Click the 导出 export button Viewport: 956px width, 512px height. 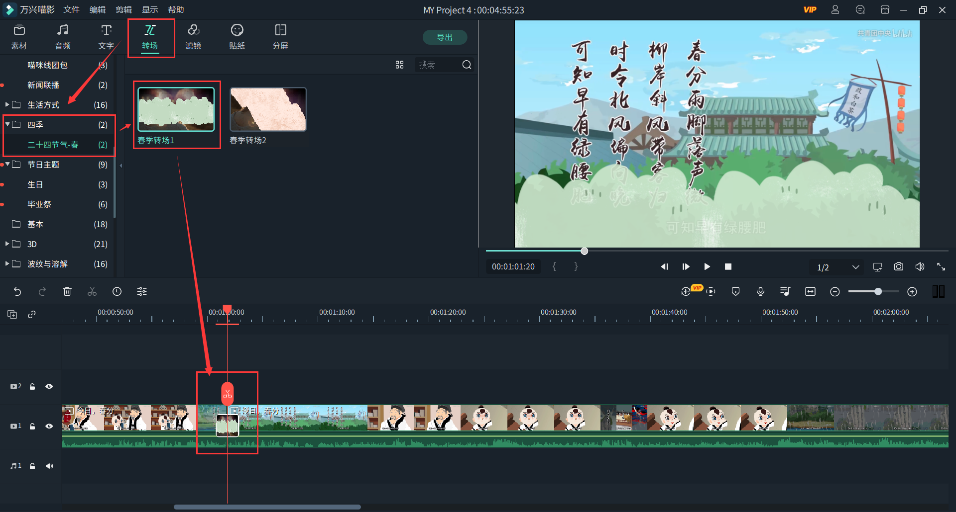tap(445, 37)
